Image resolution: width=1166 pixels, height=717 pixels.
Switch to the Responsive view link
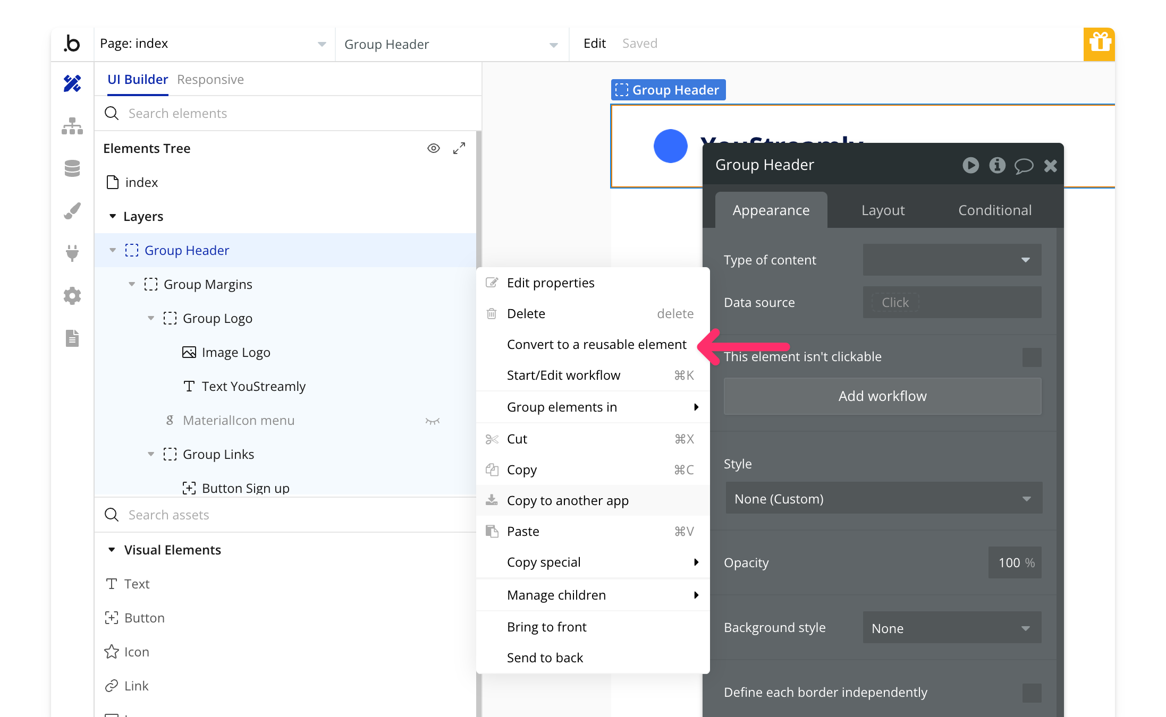210,80
